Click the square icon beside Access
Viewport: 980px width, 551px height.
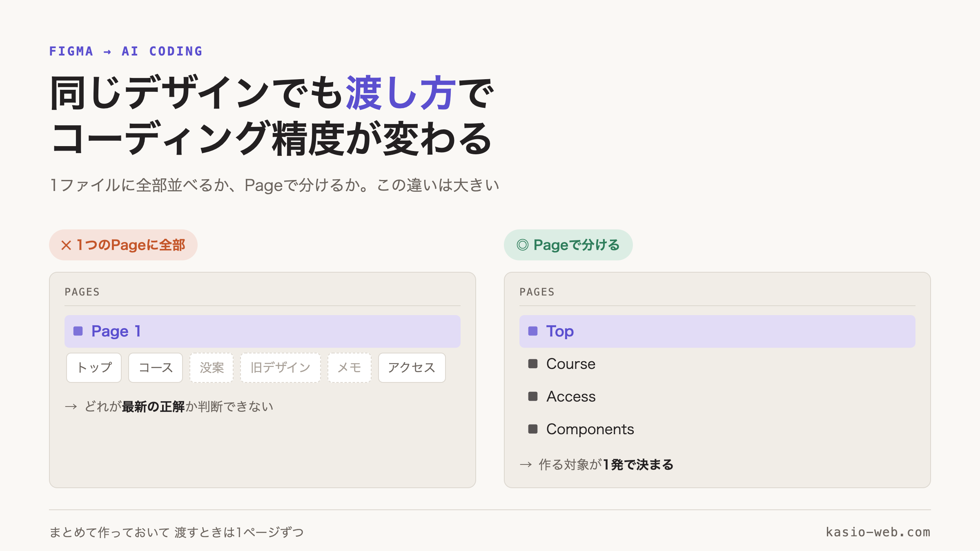(x=533, y=396)
